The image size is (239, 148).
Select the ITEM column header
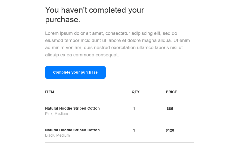50,92
